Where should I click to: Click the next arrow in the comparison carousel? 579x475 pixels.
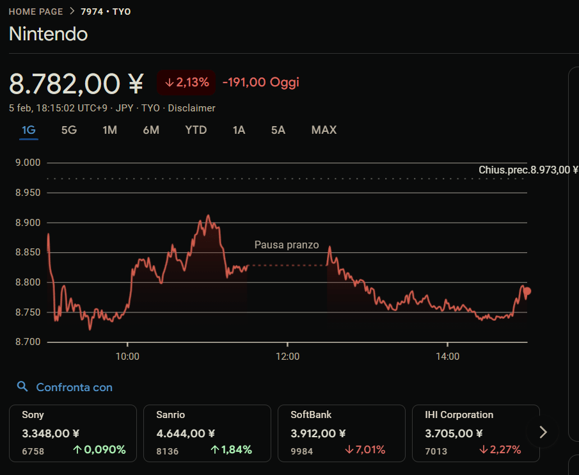[543, 432]
